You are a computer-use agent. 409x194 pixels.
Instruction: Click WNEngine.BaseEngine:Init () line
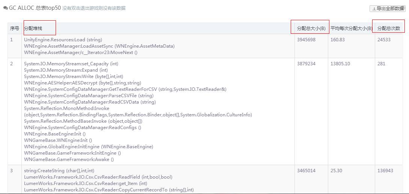(x=55, y=134)
